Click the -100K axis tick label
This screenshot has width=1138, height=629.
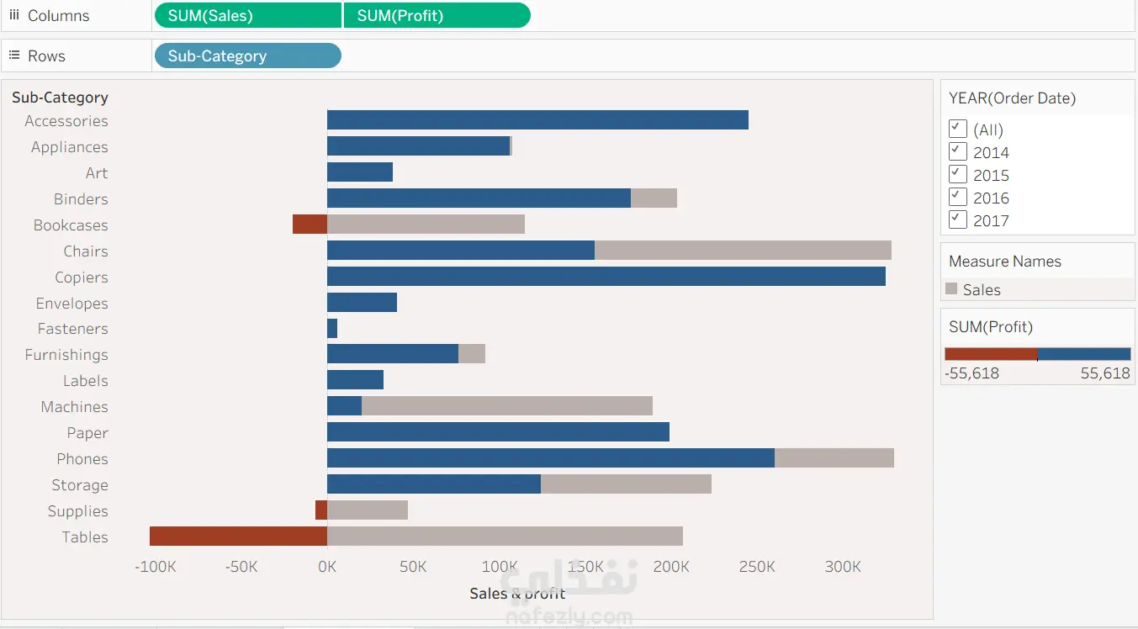tap(156, 567)
